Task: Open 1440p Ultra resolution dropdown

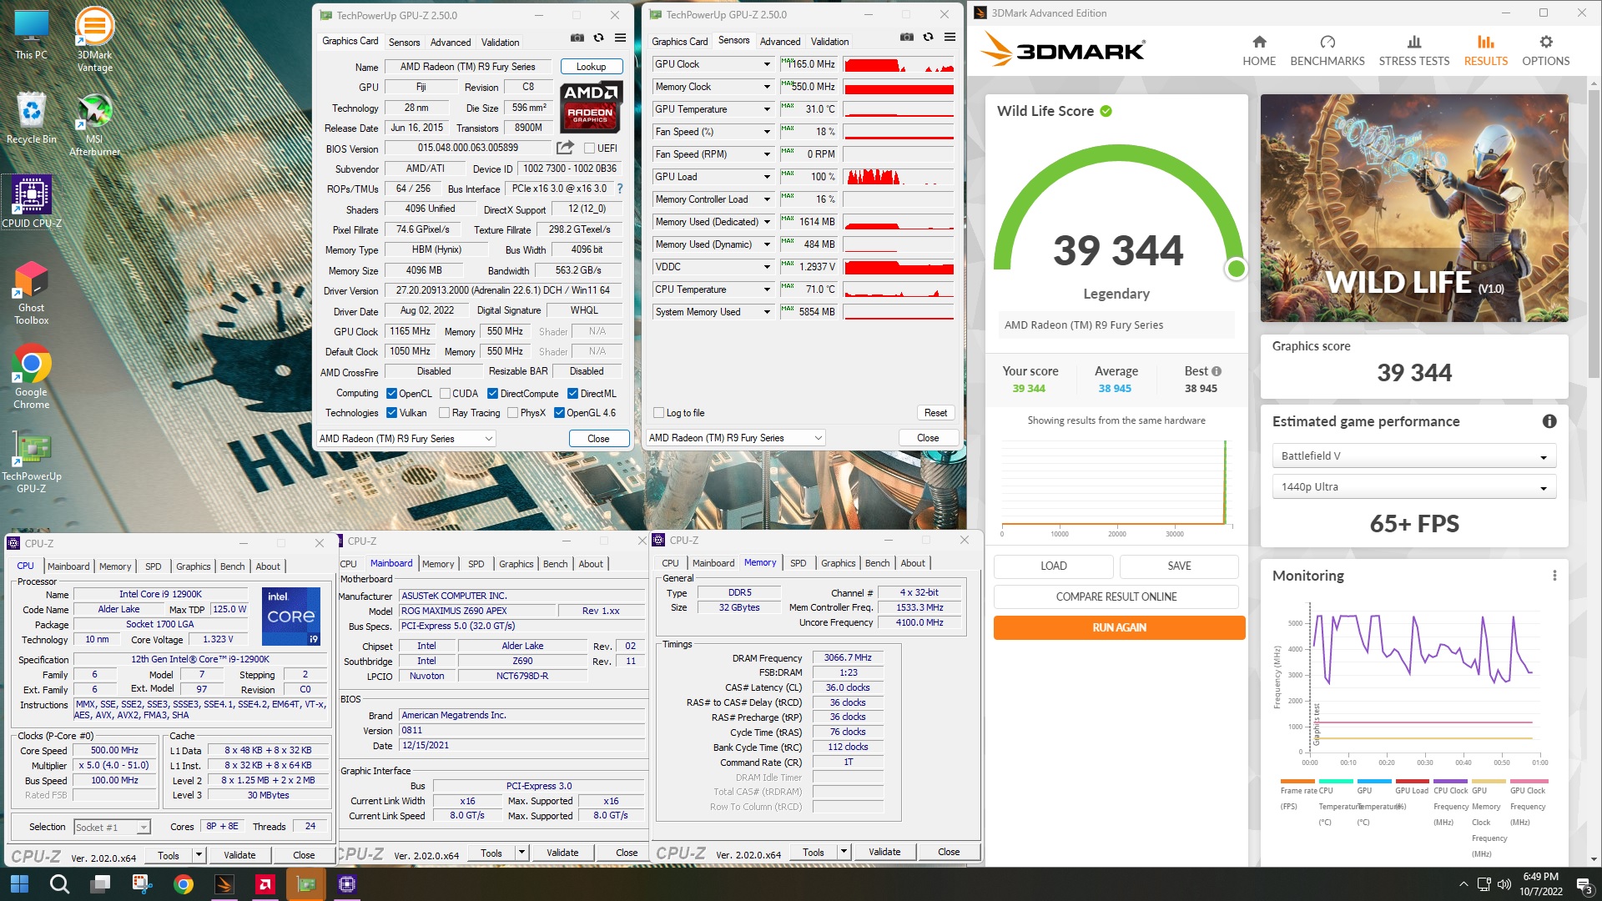Action: [1413, 487]
